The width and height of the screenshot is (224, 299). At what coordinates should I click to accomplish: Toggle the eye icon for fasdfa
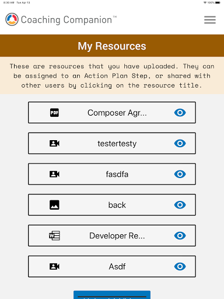180,174
